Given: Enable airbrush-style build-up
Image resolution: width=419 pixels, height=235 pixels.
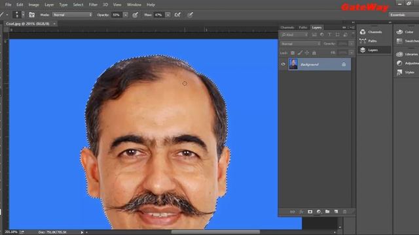Looking at the screenshot, I should 177,14.
